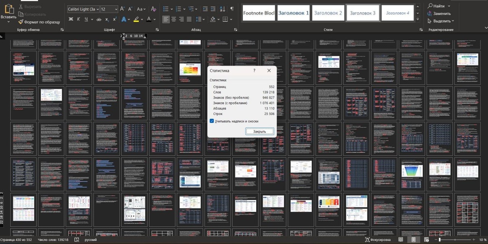
Task: Decrease paragraph indent
Action: [x=205, y=9]
